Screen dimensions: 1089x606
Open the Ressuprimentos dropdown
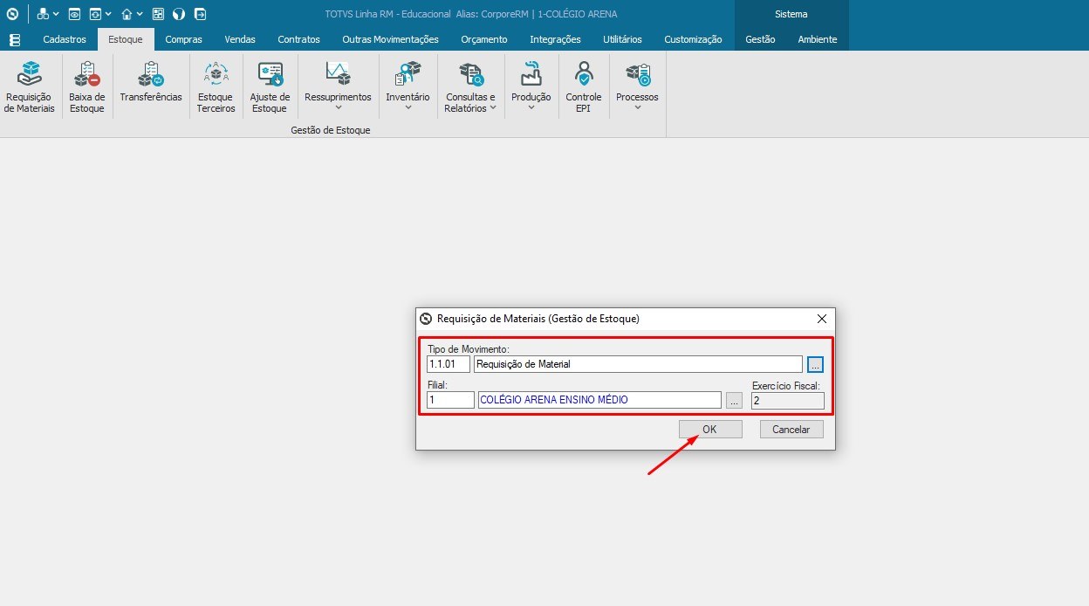[337, 85]
